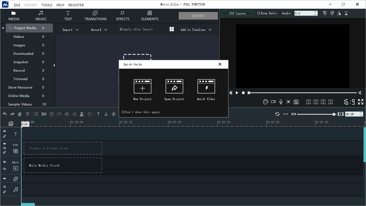This screenshot has width=366, height=206.
Task: Click the Open Project icon
Action: [174, 87]
